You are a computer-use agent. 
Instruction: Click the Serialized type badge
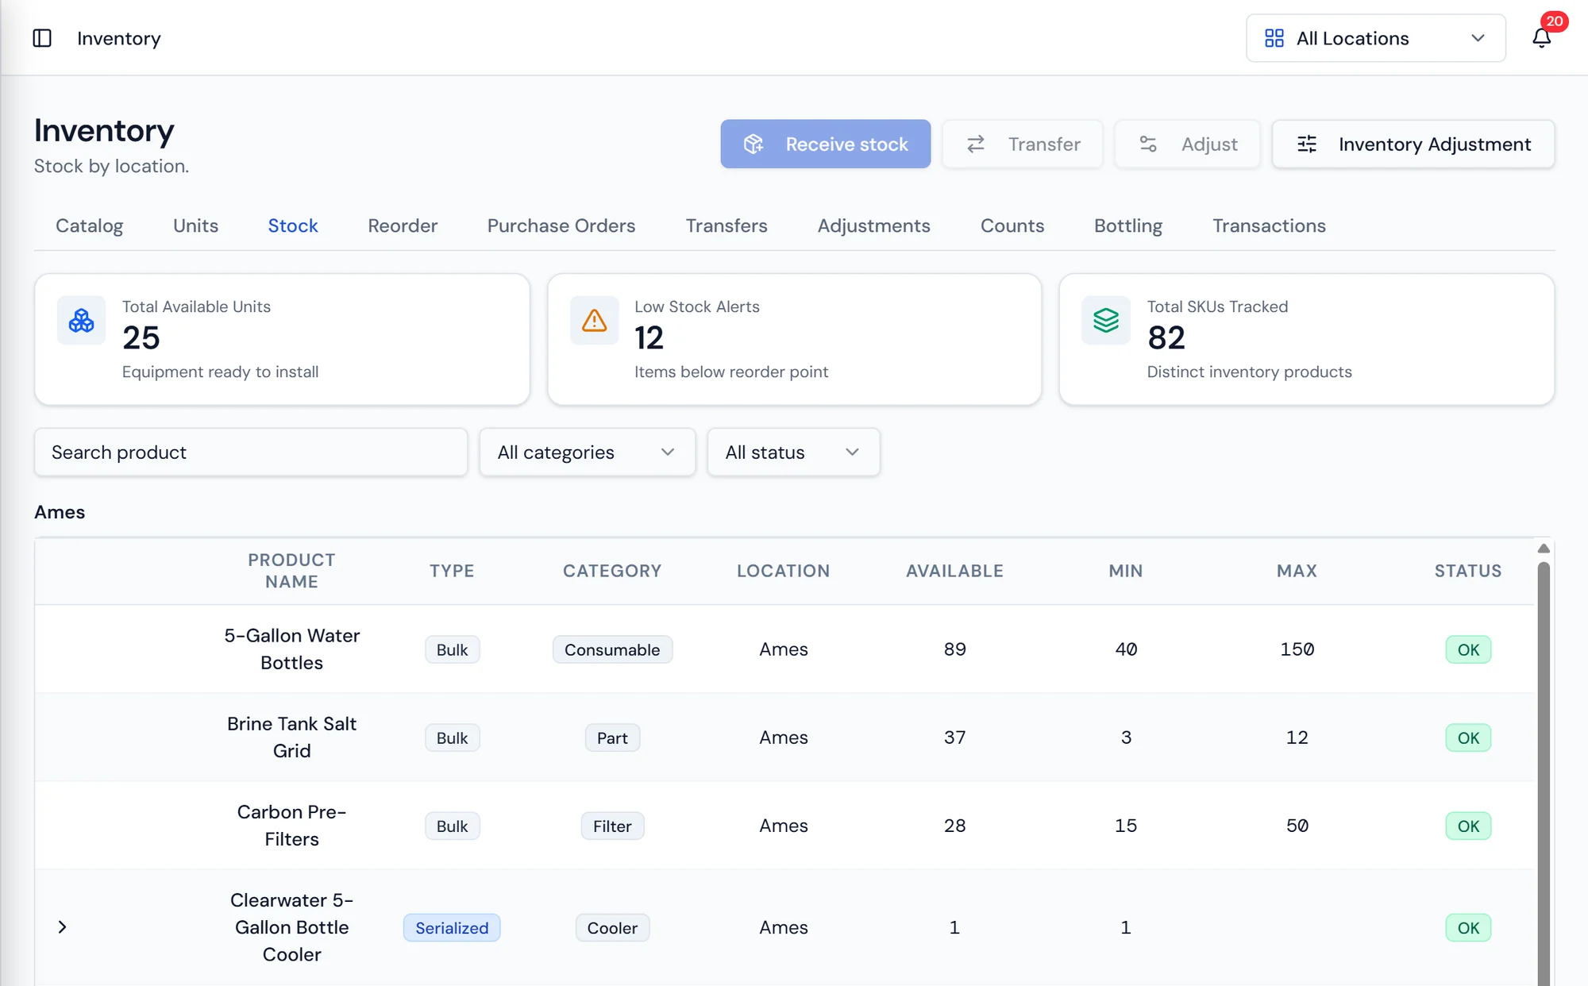(x=452, y=928)
